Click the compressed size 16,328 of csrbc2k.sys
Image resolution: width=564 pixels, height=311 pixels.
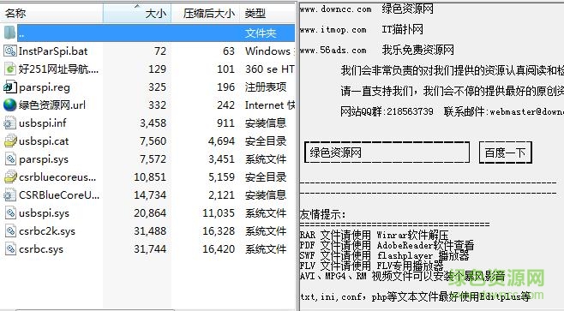point(219,230)
